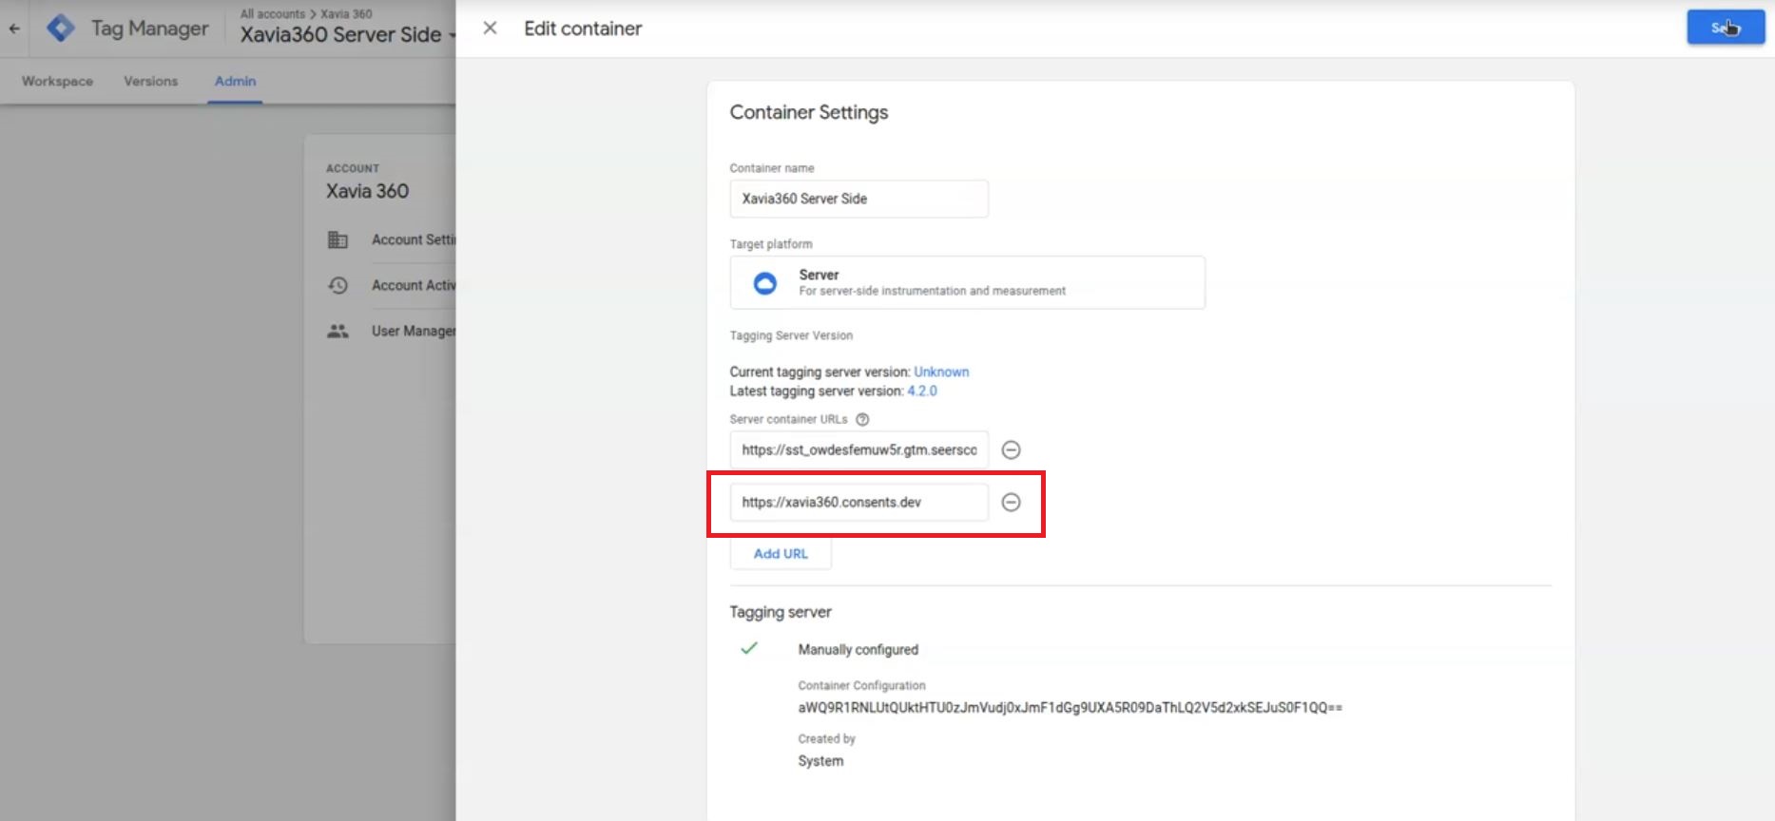Click the Xavia 360 breadcrumb link
The height and width of the screenshot is (821, 1775).
point(346,14)
